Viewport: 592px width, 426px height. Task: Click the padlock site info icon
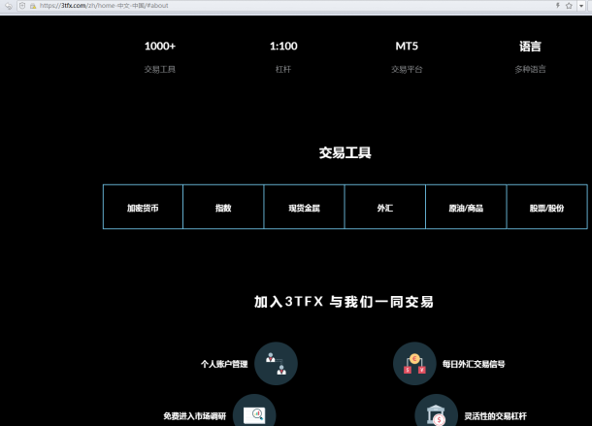tap(33, 6)
